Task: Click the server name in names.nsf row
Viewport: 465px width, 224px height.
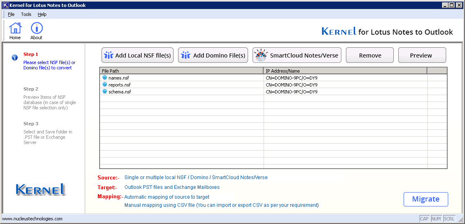Action: [x=291, y=78]
